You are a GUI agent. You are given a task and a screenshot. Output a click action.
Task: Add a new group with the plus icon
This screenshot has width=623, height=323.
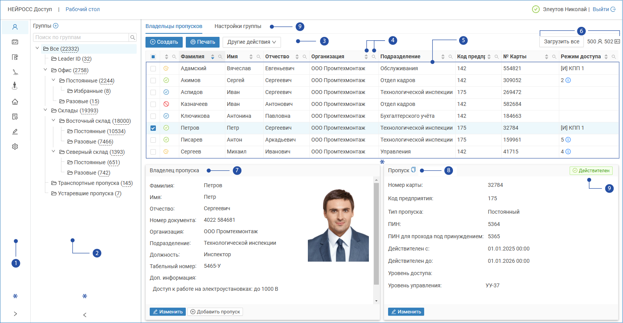[x=56, y=26]
